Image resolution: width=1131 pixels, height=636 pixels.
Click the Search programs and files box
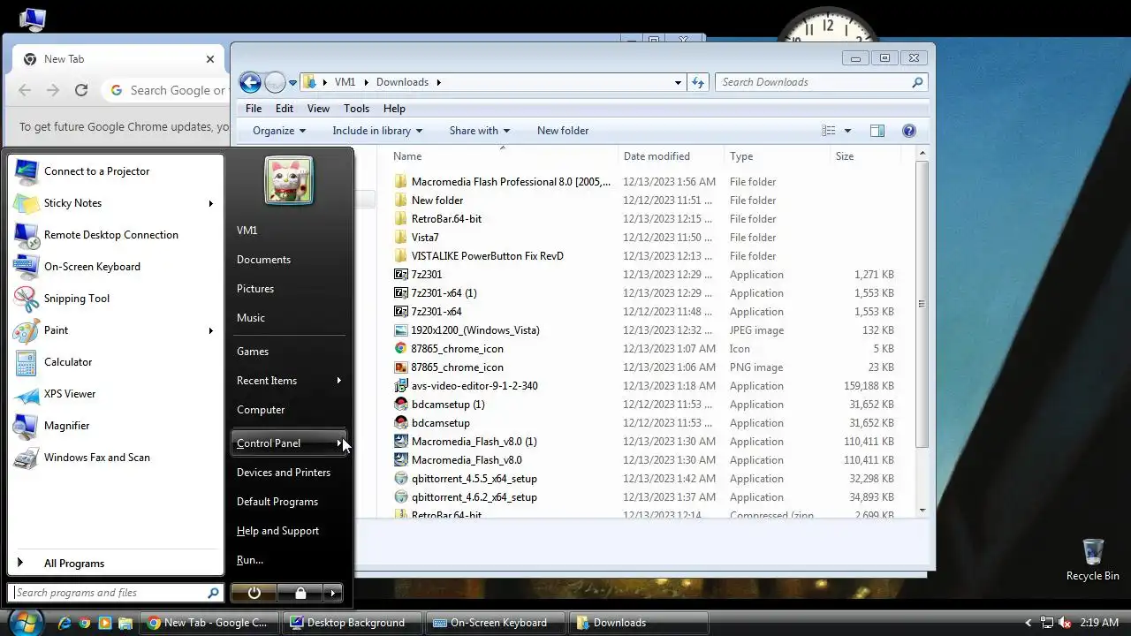pyautogui.click(x=115, y=593)
